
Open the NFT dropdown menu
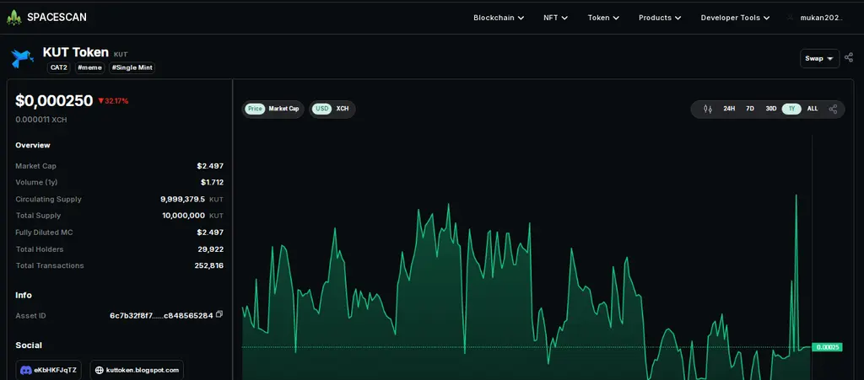[x=555, y=18]
